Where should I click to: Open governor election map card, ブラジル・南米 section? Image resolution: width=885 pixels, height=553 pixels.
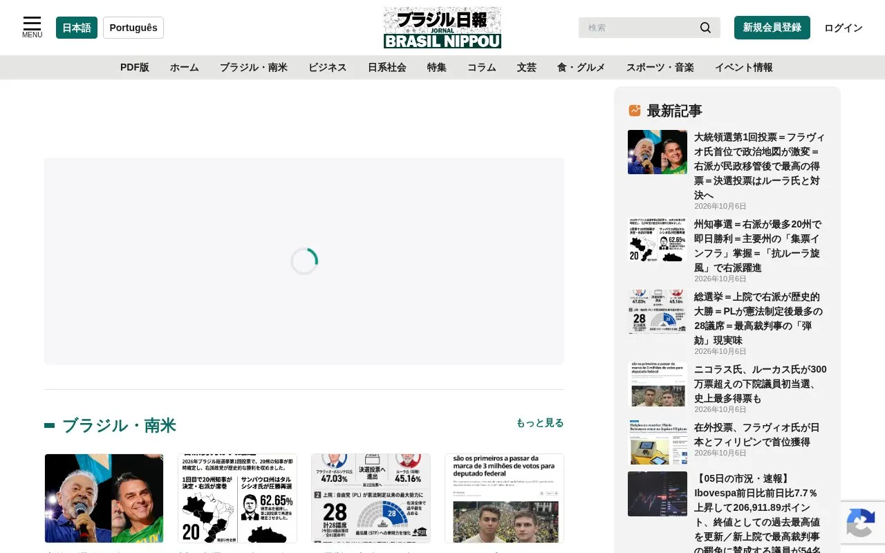coord(237,498)
